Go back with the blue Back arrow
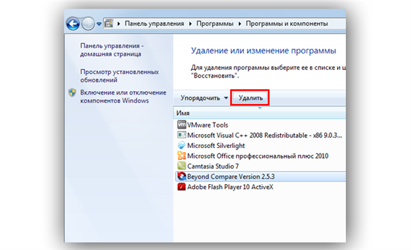This screenshot has width=411, height=250. (x=73, y=24)
